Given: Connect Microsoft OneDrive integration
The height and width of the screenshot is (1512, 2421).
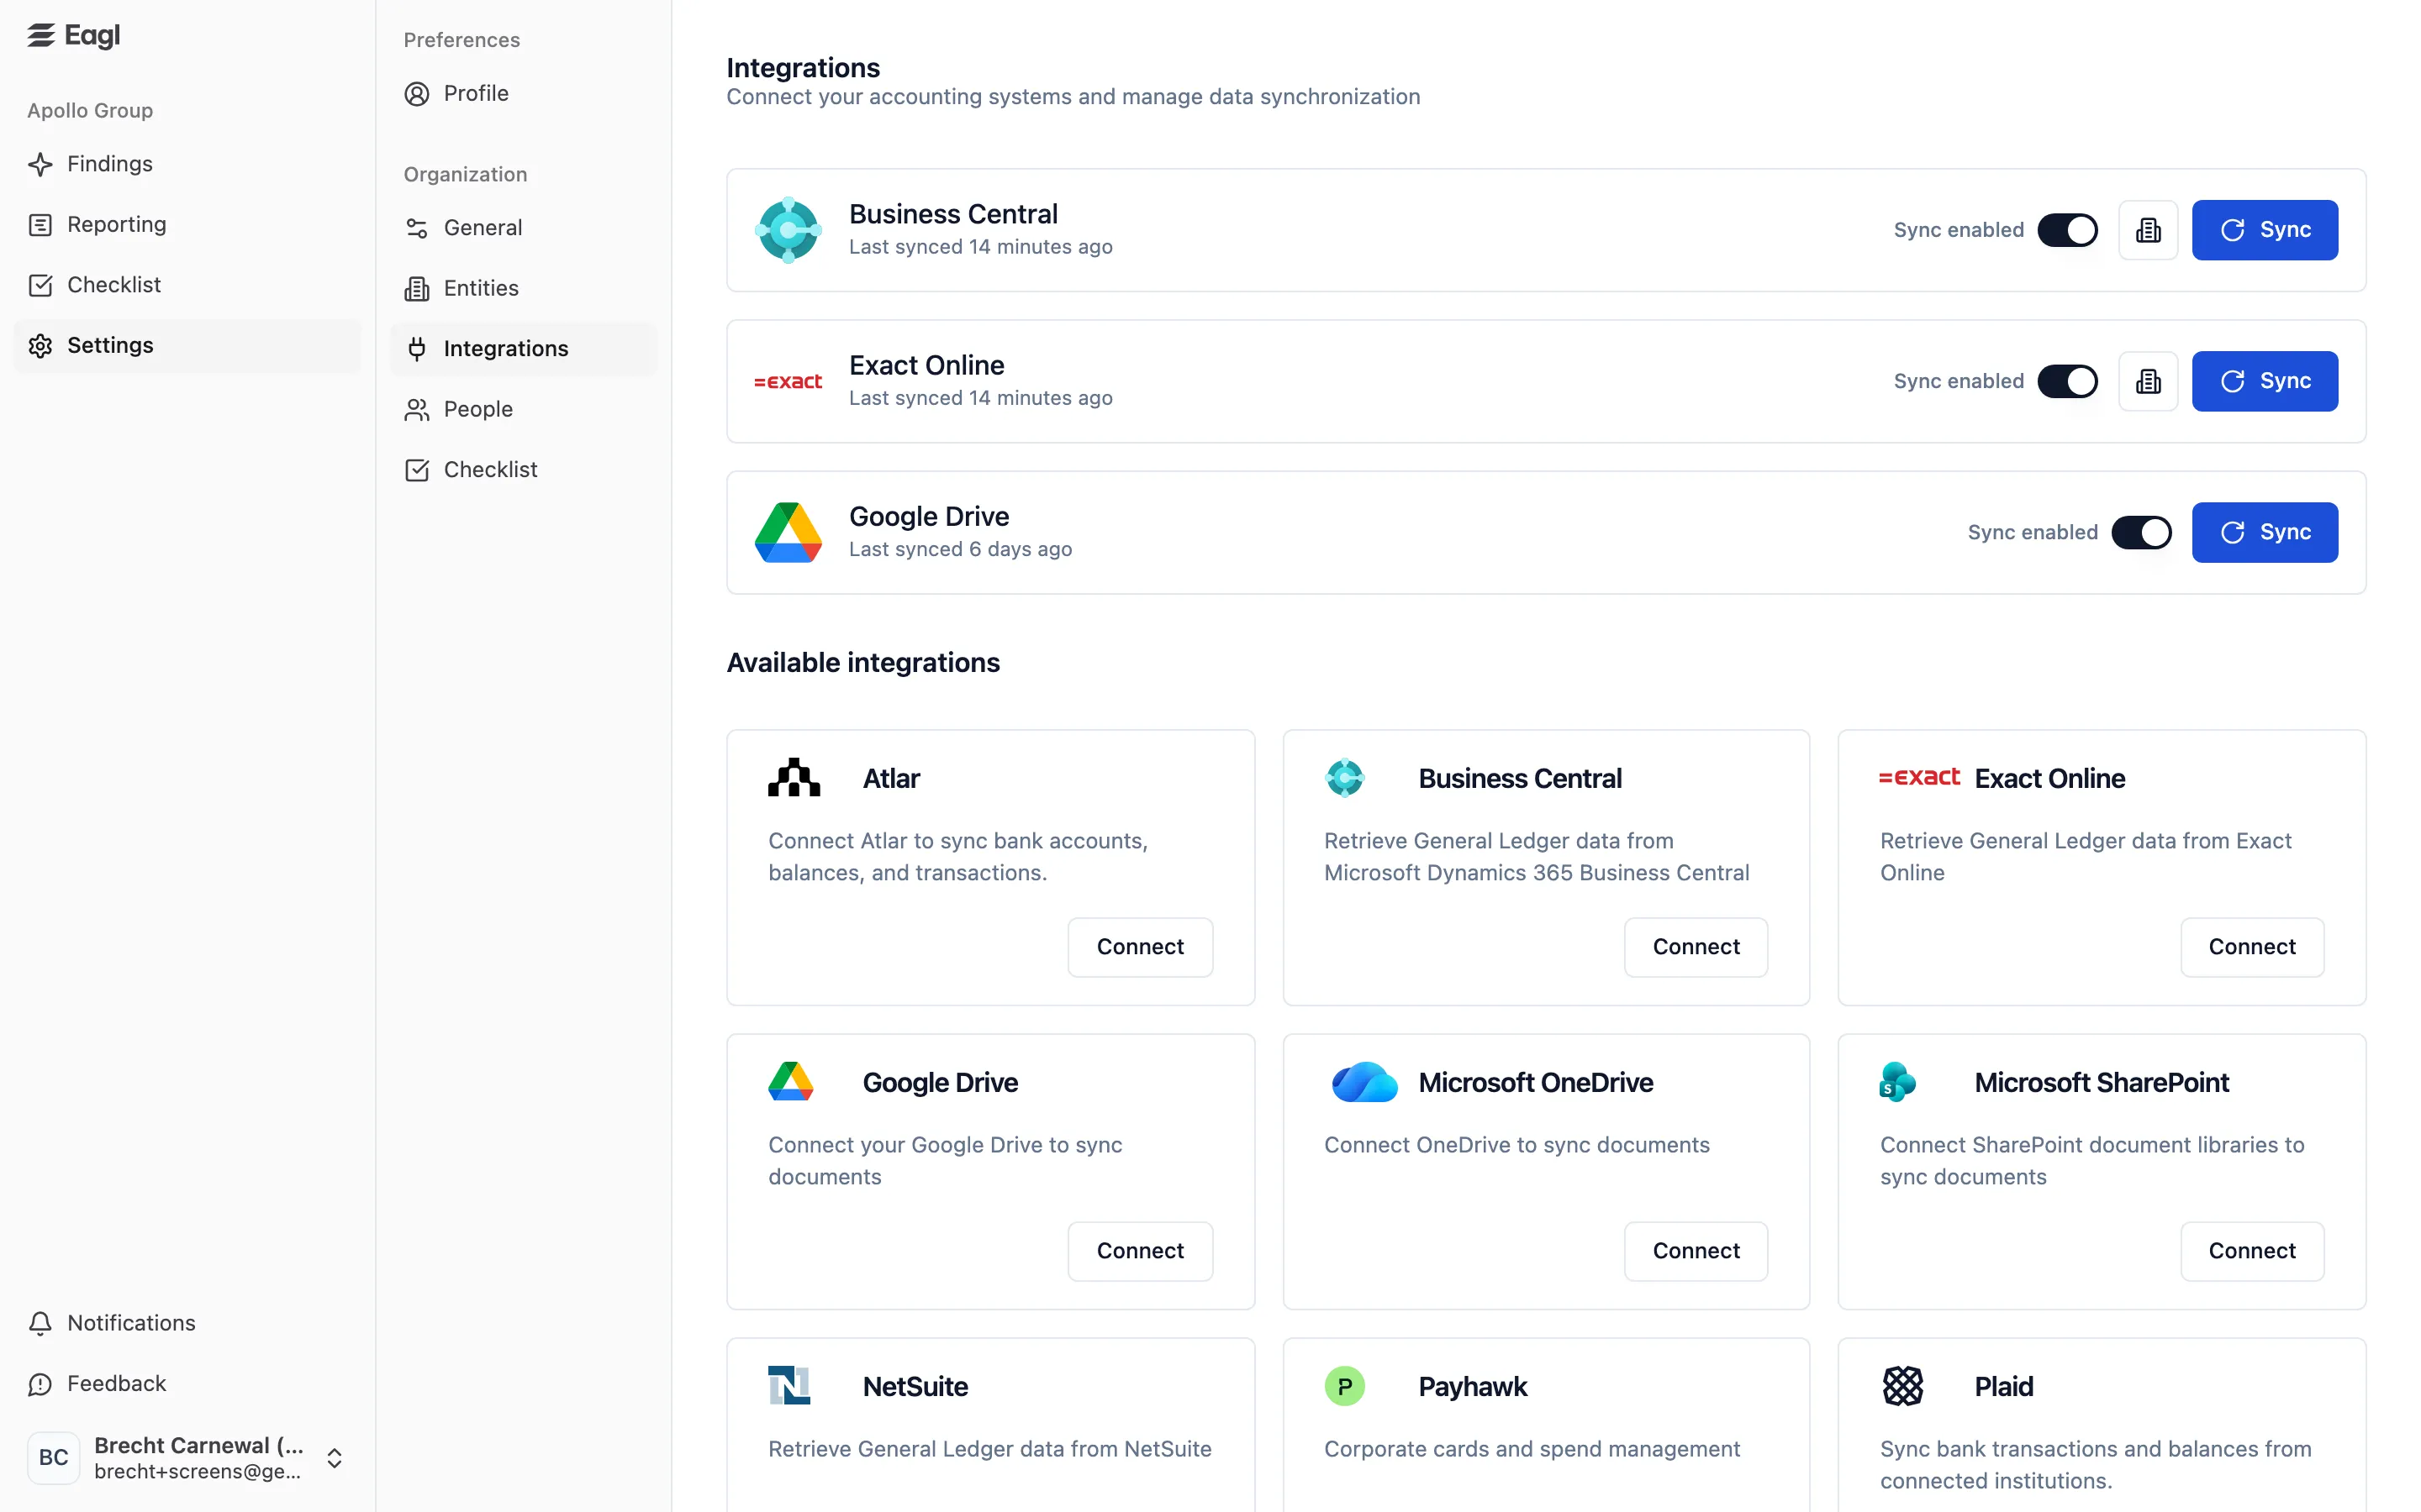Looking at the screenshot, I should coord(1696,1251).
